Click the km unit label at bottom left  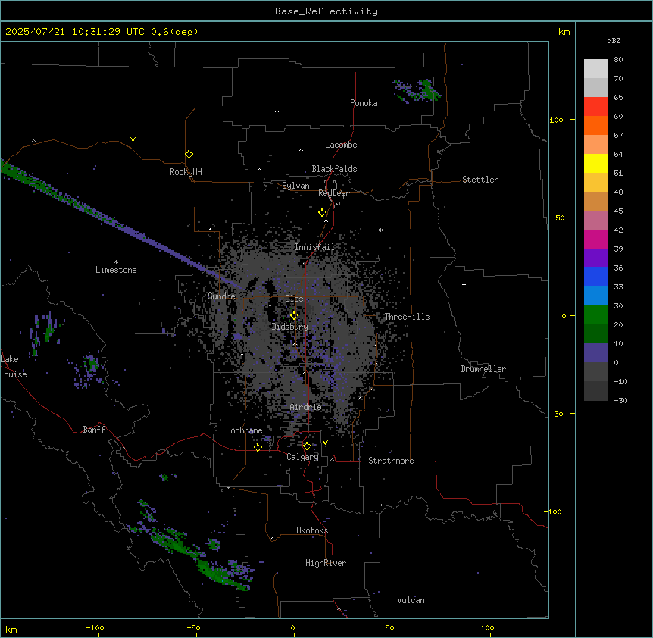coord(11,629)
